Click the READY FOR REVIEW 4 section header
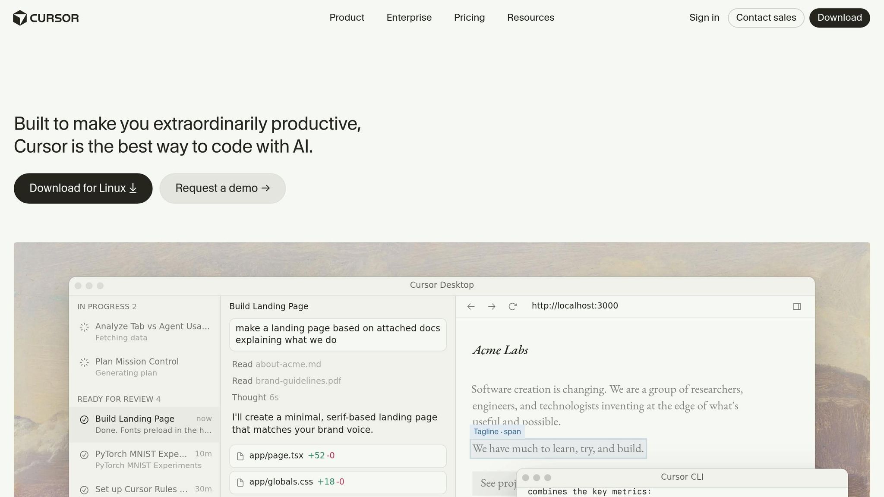Image resolution: width=884 pixels, height=497 pixels. [x=119, y=399]
